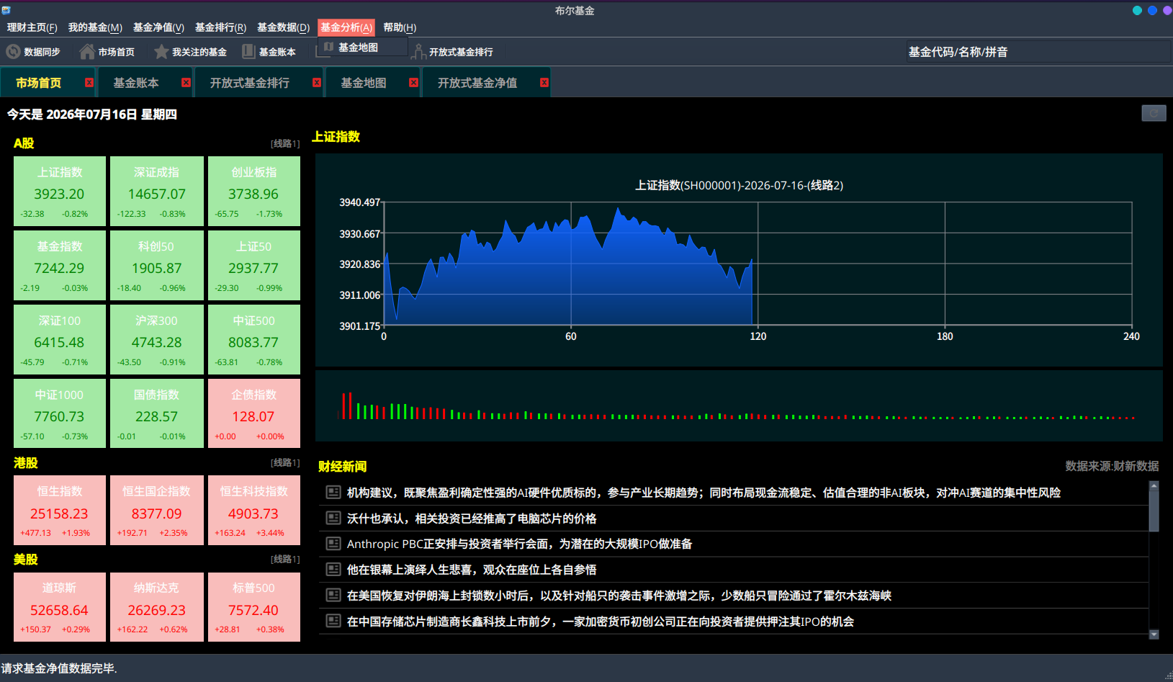Screen dimensions: 1173x682
Task: Click the refresh button at top right
Action: pos(1154,113)
